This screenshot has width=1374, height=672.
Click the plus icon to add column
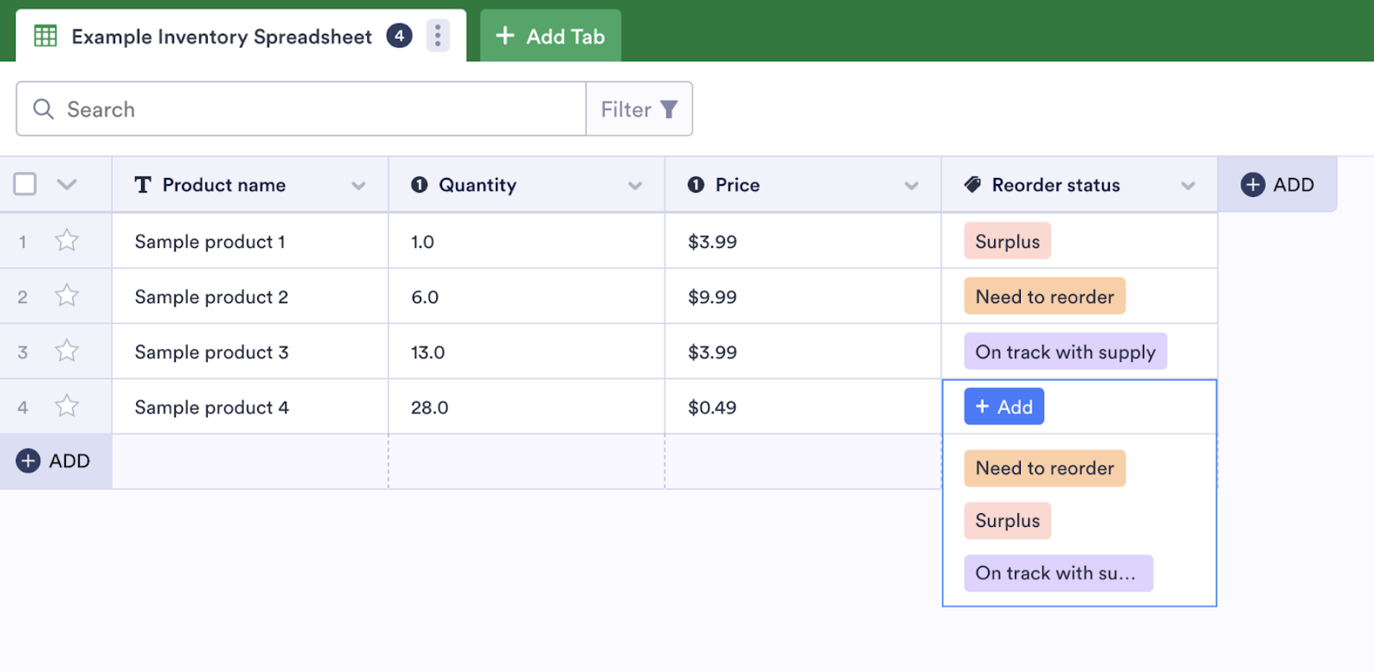(x=1253, y=185)
